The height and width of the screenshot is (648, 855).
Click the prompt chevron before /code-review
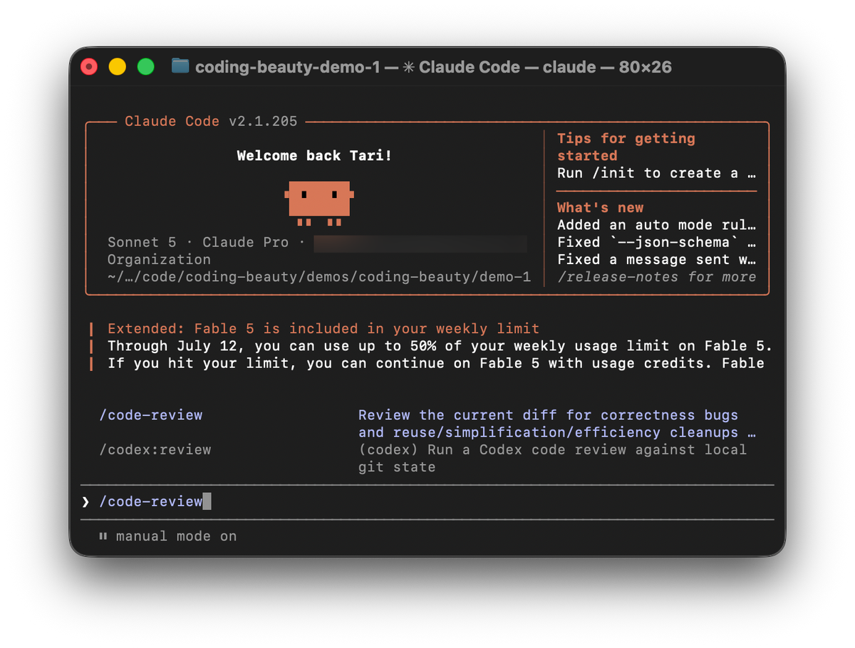click(x=85, y=502)
